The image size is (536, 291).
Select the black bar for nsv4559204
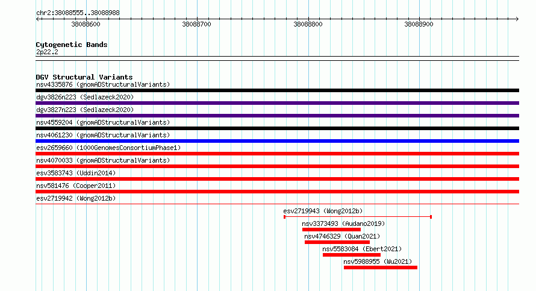pyautogui.click(x=277, y=128)
